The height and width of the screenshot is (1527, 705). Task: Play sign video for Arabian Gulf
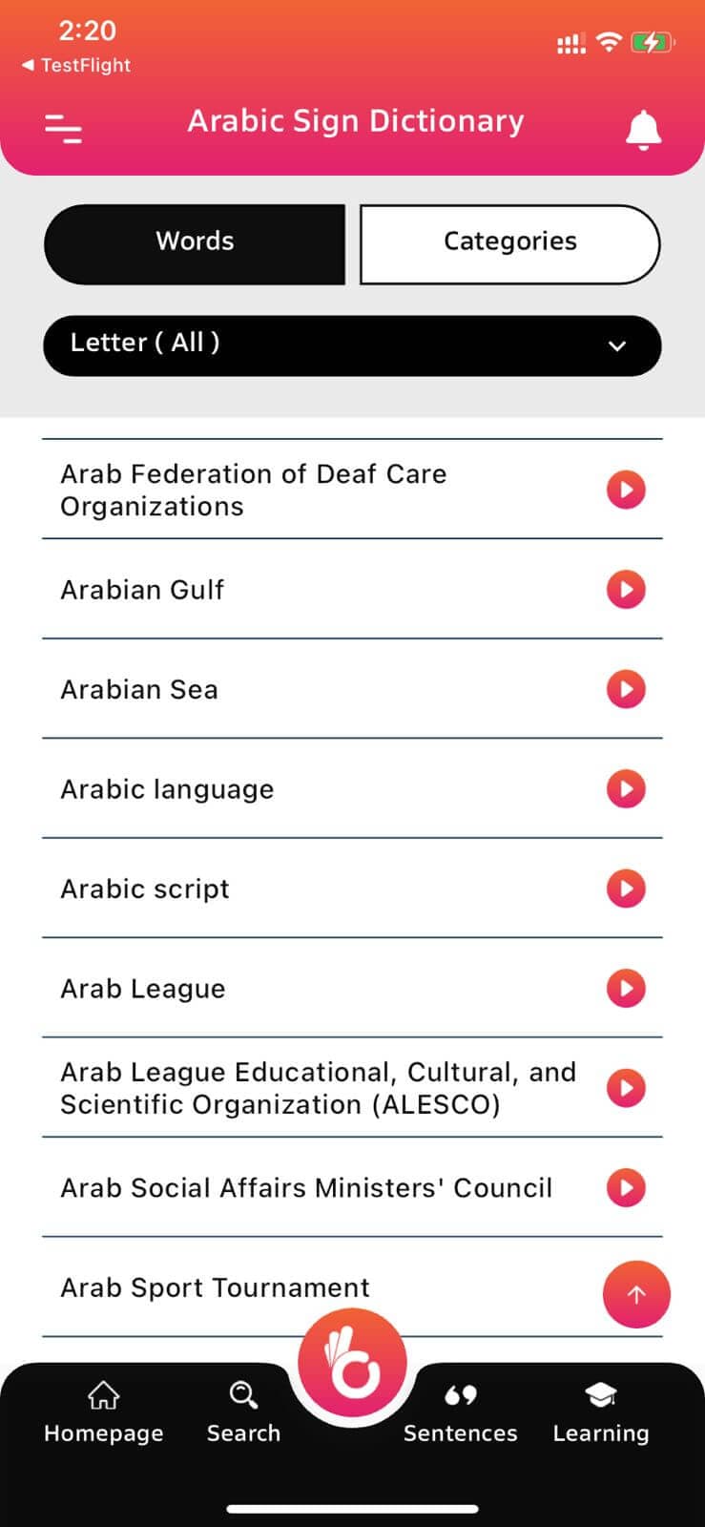point(626,589)
